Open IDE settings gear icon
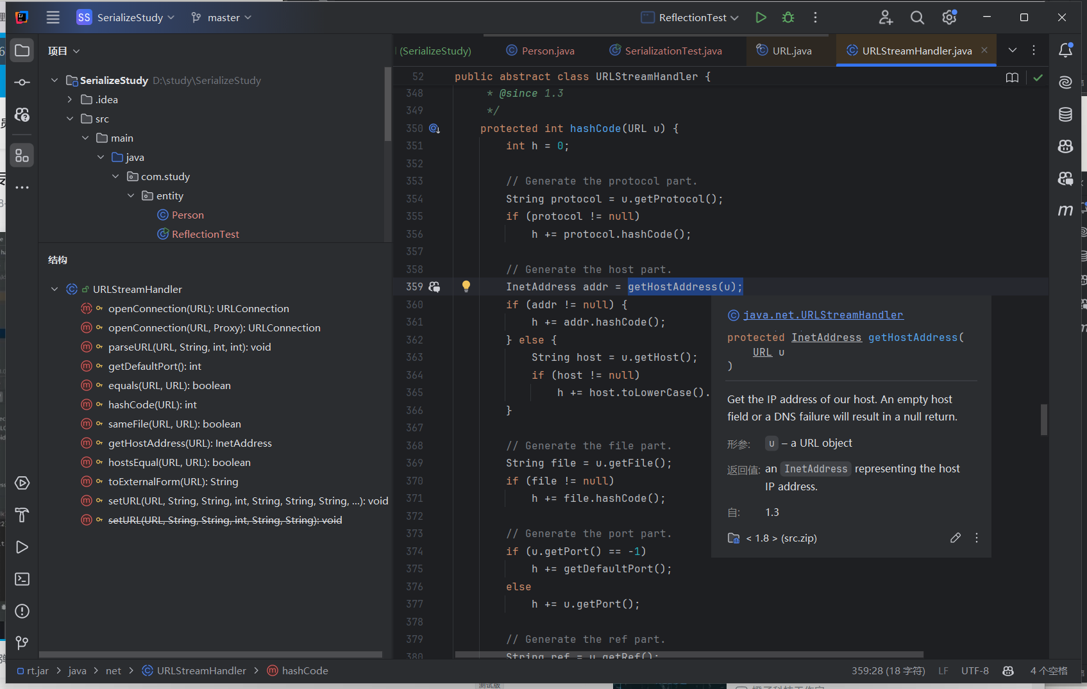The width and height of the screenshot is (1087, 689). point(949,17)
